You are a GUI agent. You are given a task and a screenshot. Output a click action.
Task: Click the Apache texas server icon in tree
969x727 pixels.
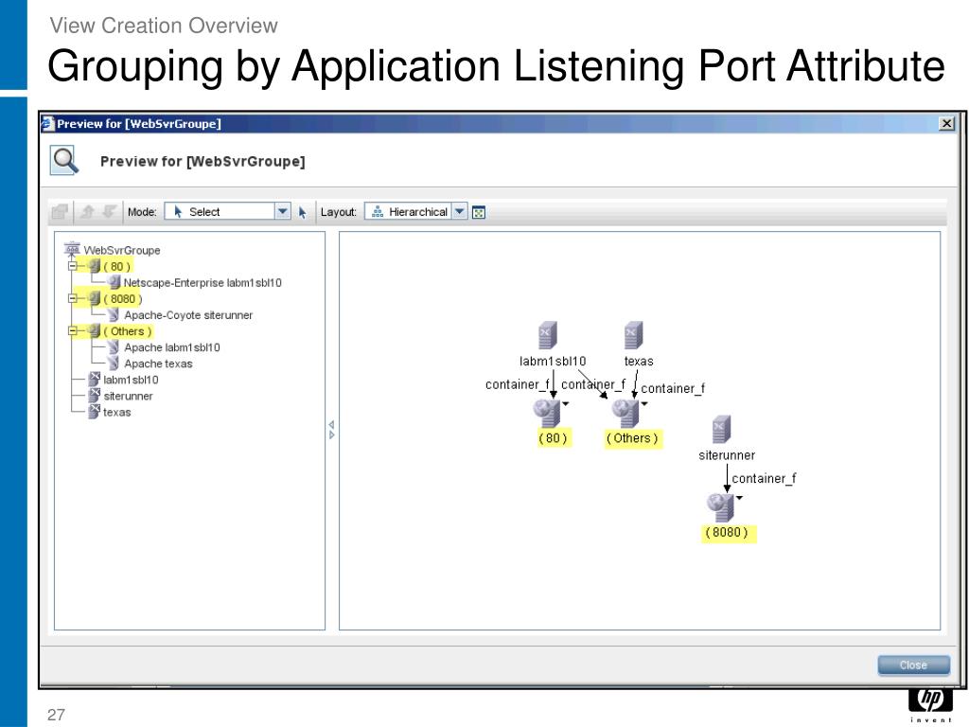tap(114, 363)
